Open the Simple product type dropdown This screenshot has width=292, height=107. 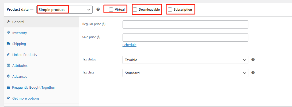(x=65, y=10)
